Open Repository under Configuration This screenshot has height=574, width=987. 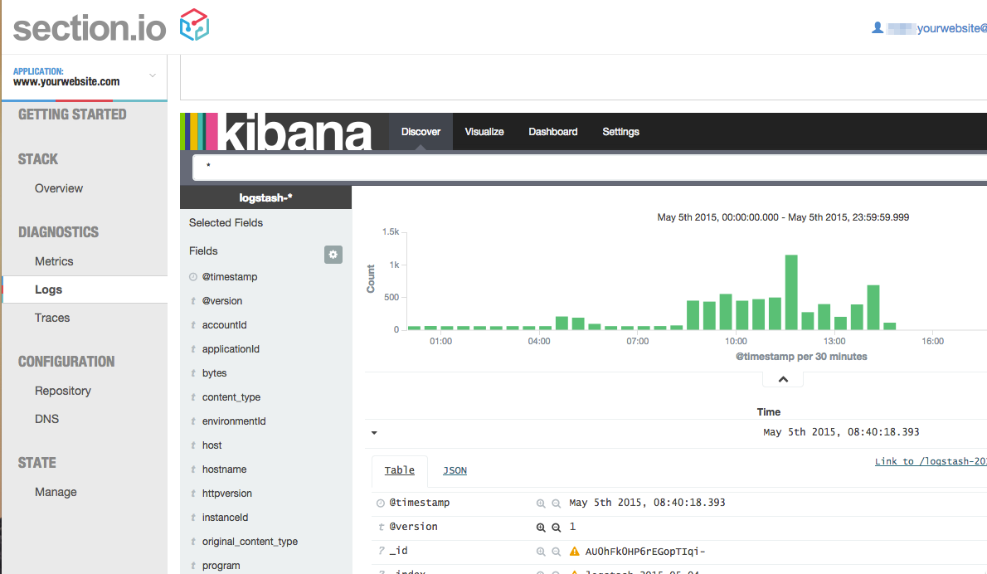click(x=63, y=391)
